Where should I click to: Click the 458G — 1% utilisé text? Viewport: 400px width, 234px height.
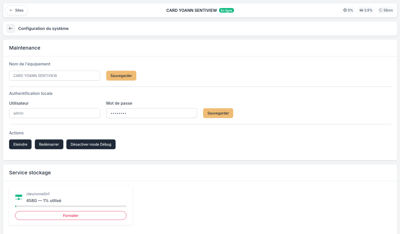coord(44,201)
